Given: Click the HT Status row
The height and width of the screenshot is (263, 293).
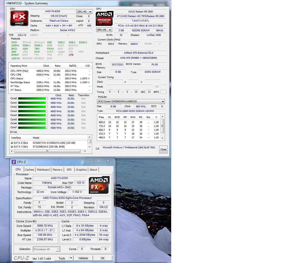Looking at the screenshot, I should click(x=50, y=90).
